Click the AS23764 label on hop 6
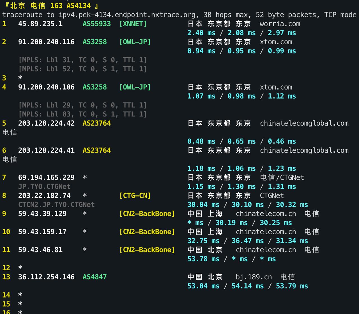Image resolution: width=359 pixels, height=314 pixels. (x=96, y=150)
